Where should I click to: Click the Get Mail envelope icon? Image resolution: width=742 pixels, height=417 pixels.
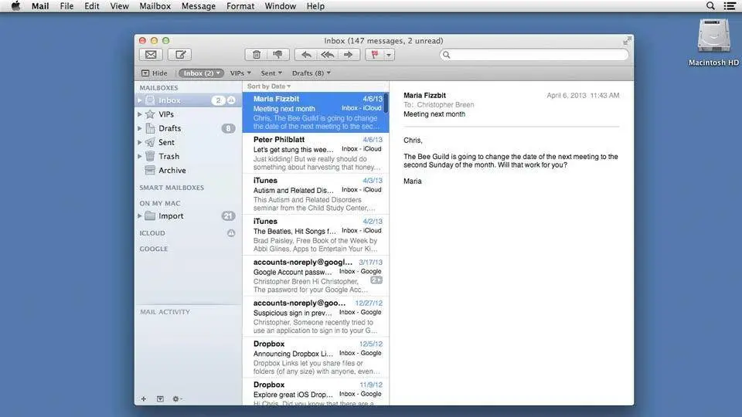coord(151,55)
